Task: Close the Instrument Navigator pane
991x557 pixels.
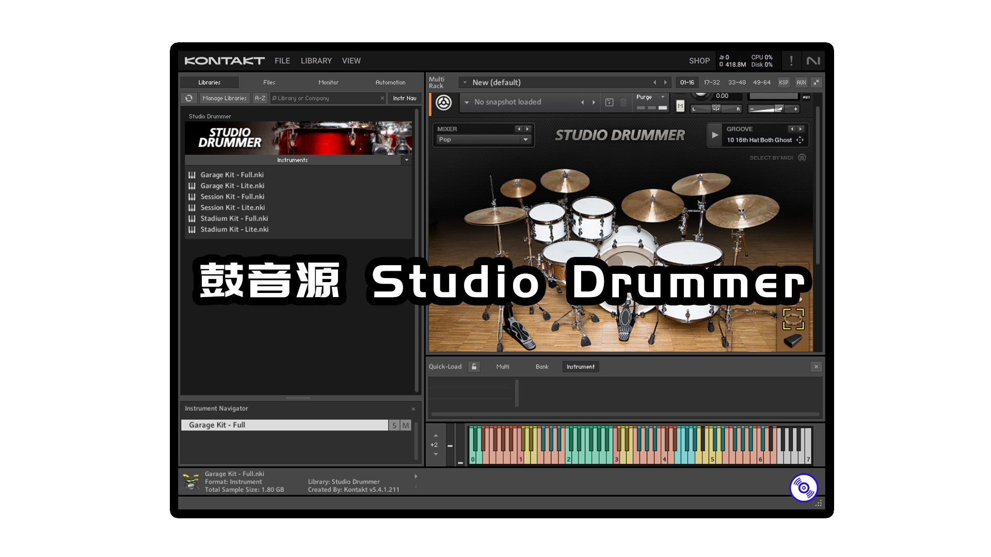Action: tap(413, 409)
